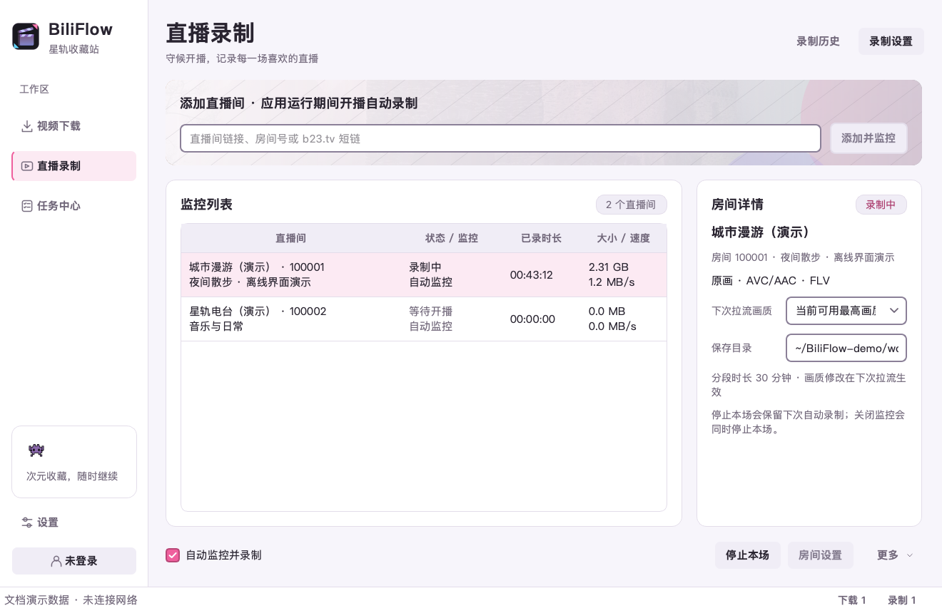Screen dimensions: 942x613
Task: Click the download icon beside 视频下载
Action: (27, 126)
